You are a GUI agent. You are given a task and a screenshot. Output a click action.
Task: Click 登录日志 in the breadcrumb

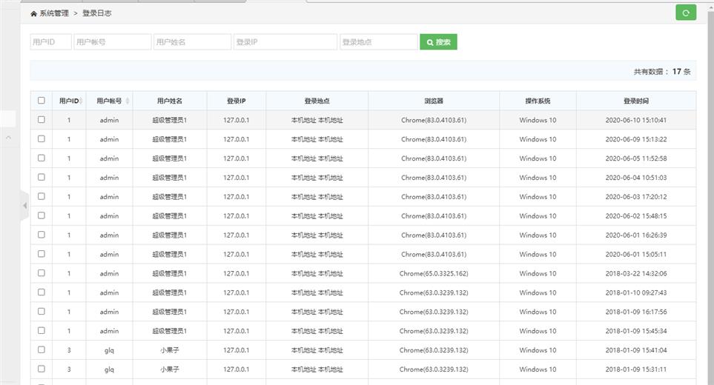tap(97, 13)
